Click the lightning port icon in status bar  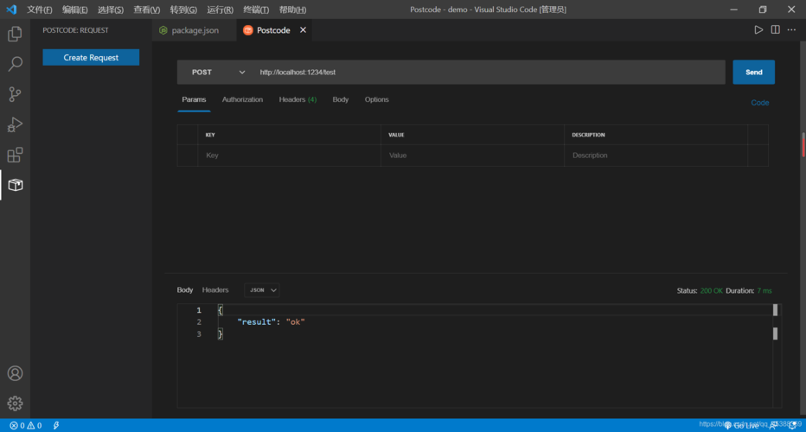56,425
